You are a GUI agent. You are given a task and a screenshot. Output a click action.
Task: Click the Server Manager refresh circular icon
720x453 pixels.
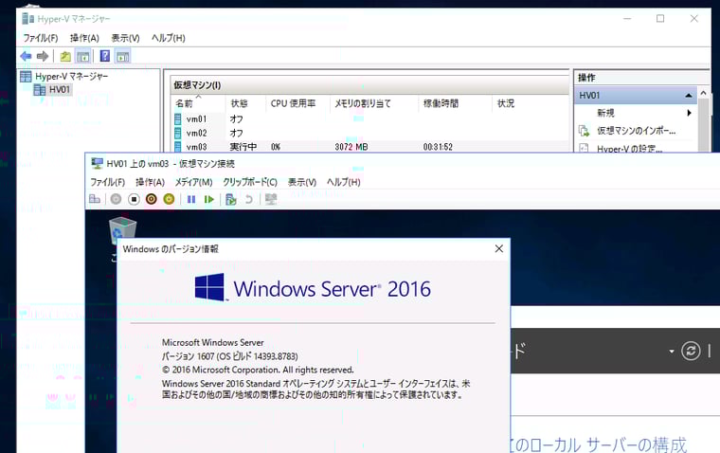tap(691, 351)
